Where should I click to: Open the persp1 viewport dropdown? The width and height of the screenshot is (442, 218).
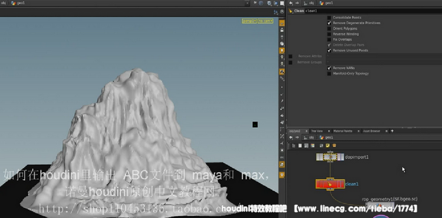click(249, 21)
